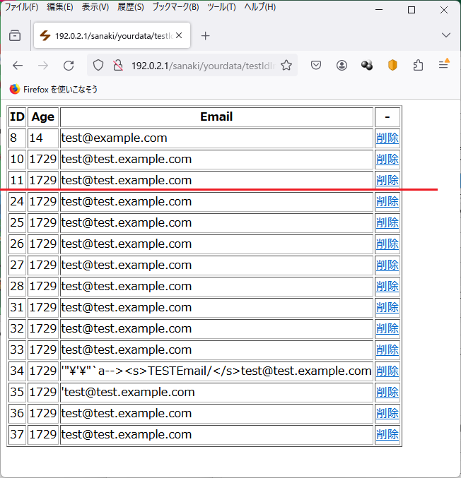The width and height of the screenshot is (461, 478).
Task: Click the Email column header
Action: tap(216, 116)
